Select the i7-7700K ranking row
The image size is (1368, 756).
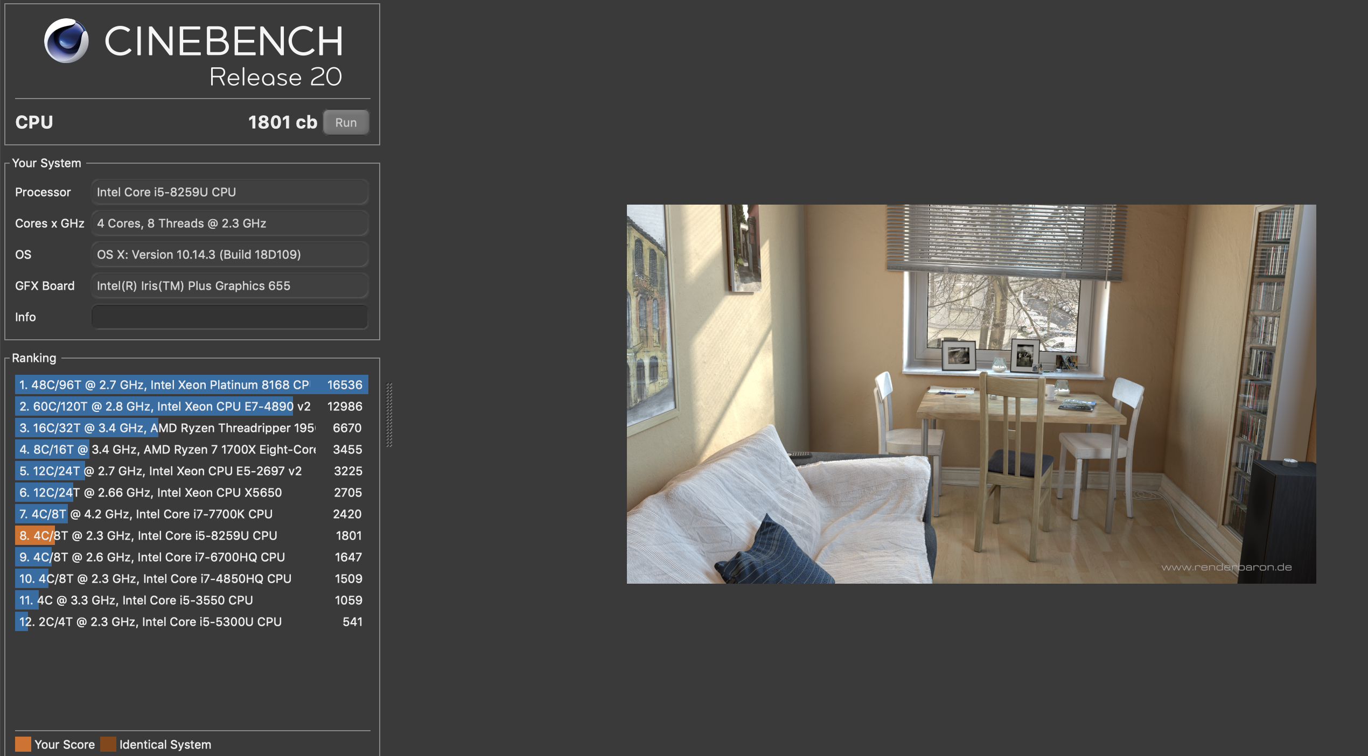(x=189, y=514)
